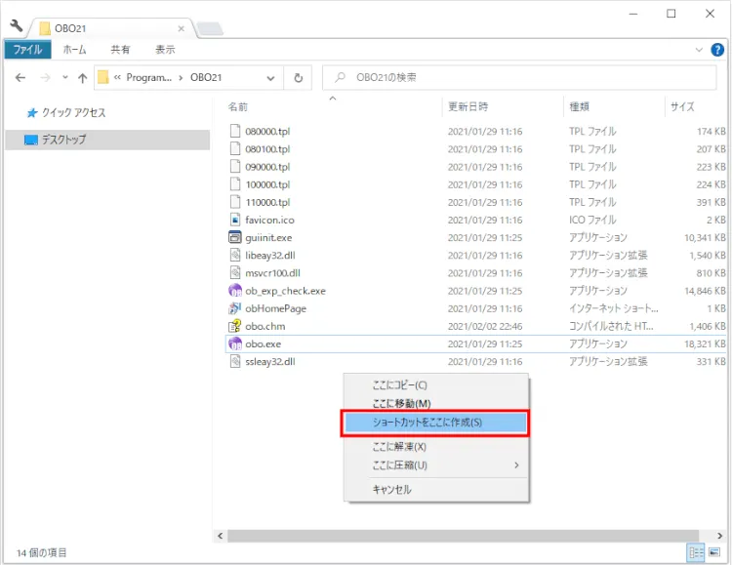
Task: Click the Quick Access star icon
Action: [32, 113]
